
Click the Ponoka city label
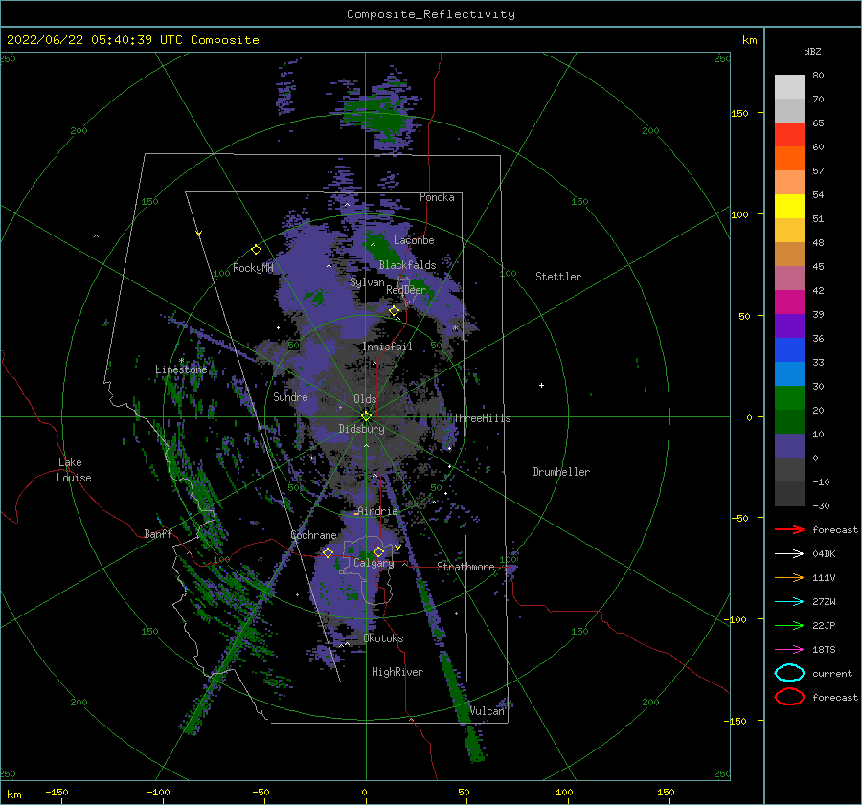[x=437, y=197]
